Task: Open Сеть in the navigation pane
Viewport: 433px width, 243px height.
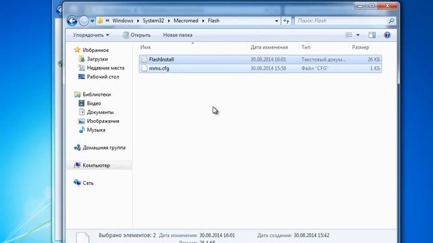Action: 88,183
